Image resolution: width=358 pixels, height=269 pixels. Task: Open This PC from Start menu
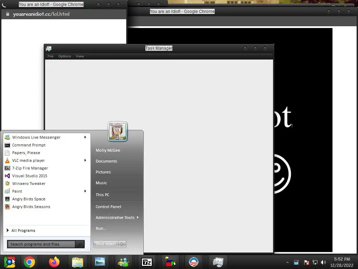102,195
